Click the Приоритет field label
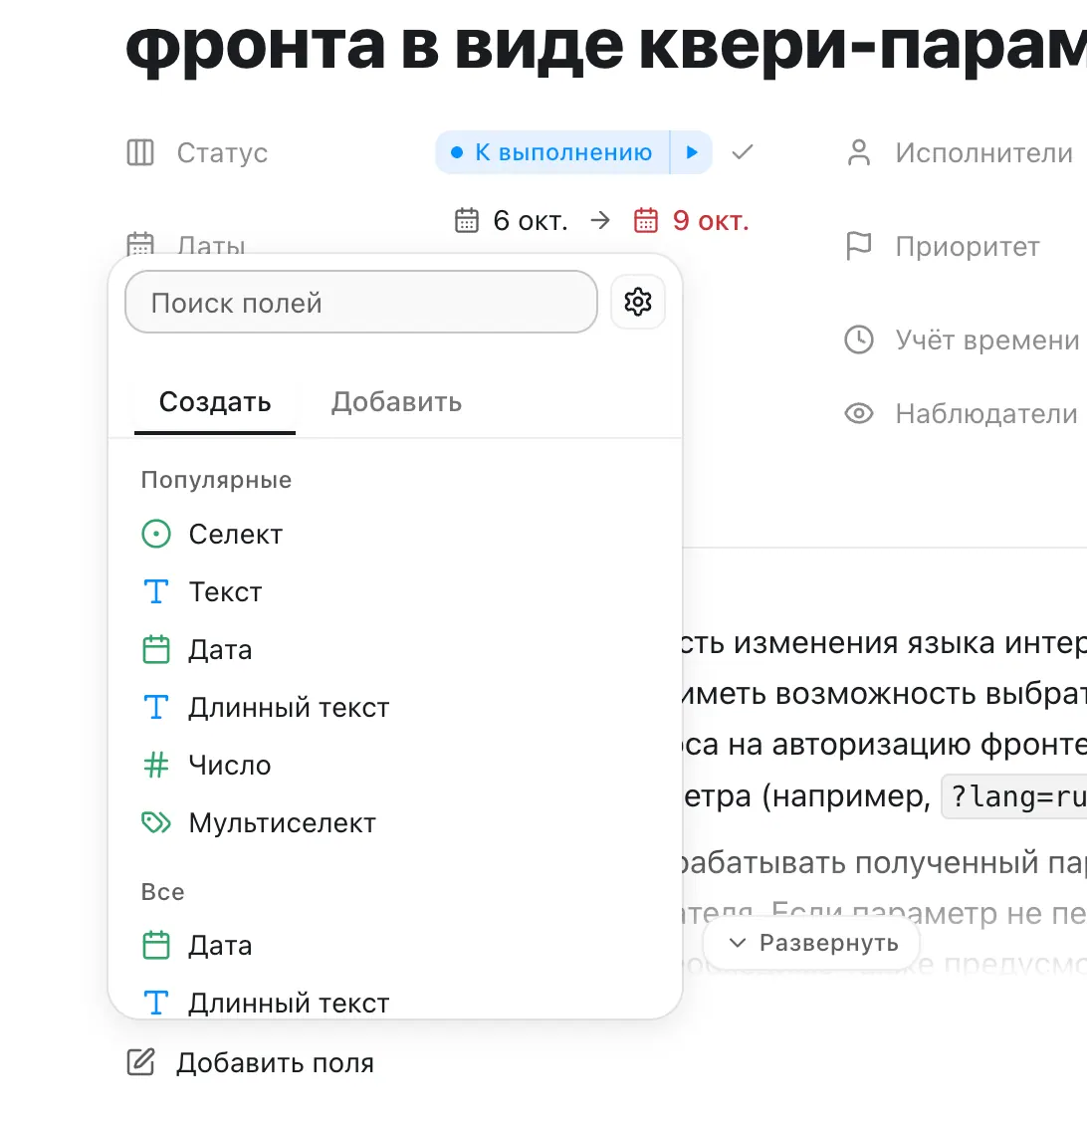The image size is (1087, 1125). [968, 247]
